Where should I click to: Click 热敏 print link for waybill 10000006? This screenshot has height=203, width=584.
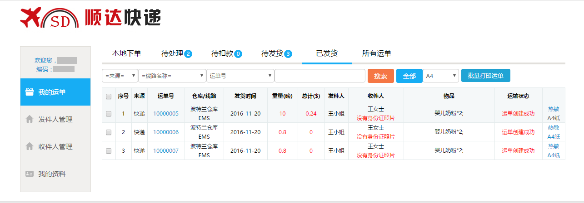point(554,128)
